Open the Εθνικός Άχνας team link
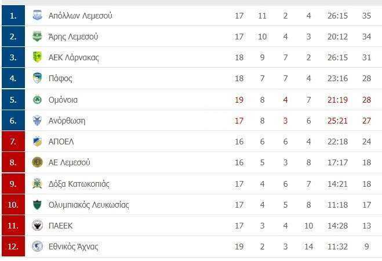 point(74,246)
